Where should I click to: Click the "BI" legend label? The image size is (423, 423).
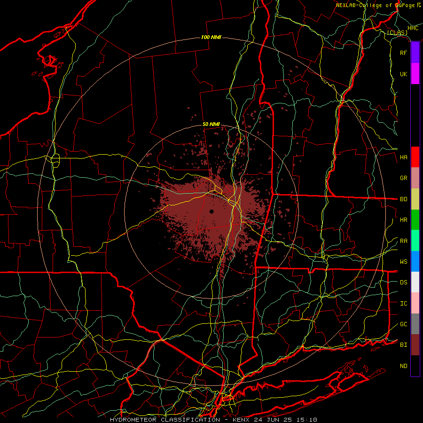pyautogui.click(x=403, y=345)
